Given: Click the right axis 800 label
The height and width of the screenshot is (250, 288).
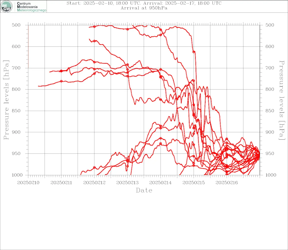Looking at the screenshot, I should pos(270,89).
